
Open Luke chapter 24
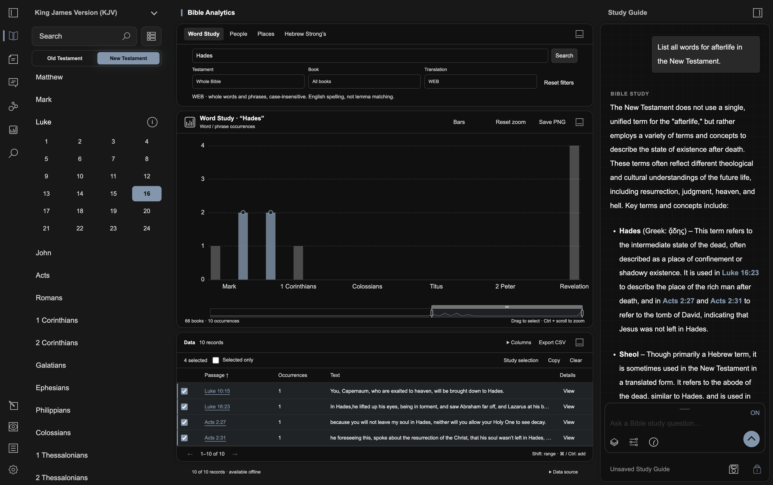pos(147,228)
